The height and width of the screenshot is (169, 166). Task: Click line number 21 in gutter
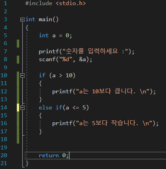coord(4,163)
